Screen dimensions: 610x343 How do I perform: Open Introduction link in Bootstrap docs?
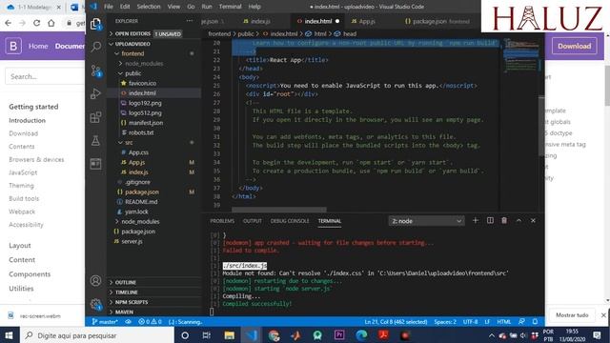pos(28,121)
